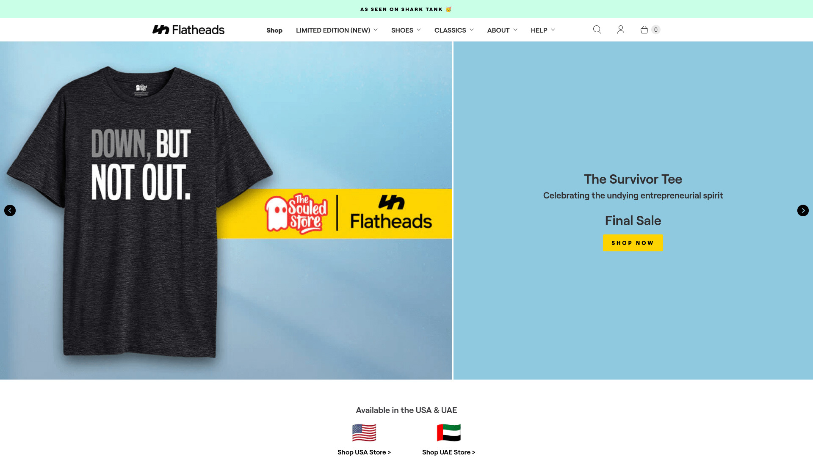Advance to next slide arrow
This screenshot has width=813, height=457.
803,211
